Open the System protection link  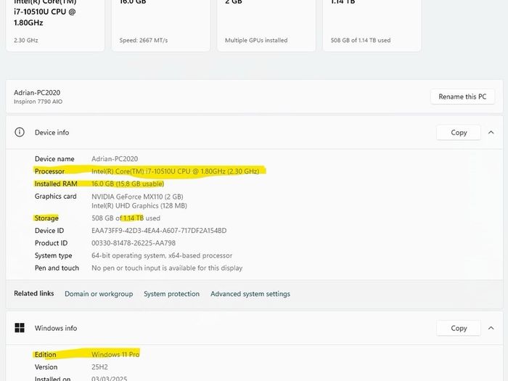(x=172, y=294)
